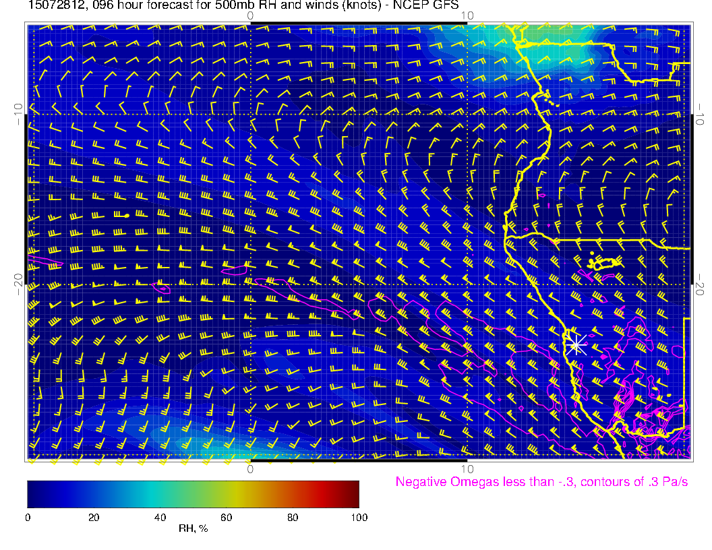This screenshot has height=550, width=712.
Task: Click the bottom axis longitude label '10'
Action: point(467,468)
